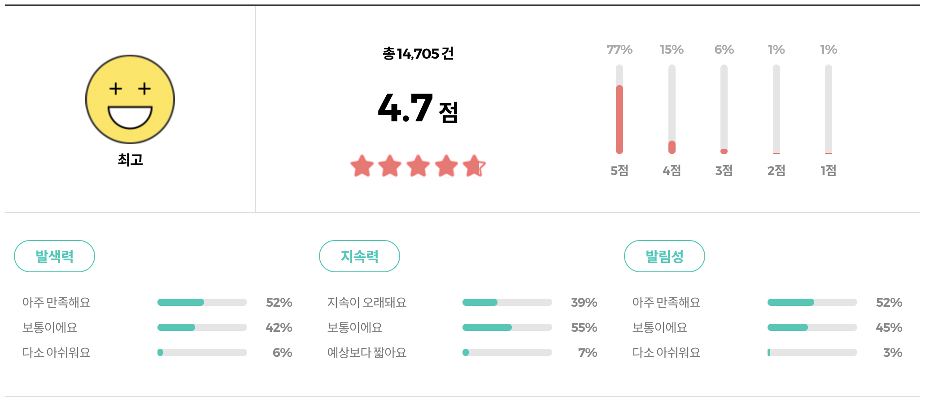This screenshot has height=403, width=925.
Task: Click the 예상보다 짧아요 7% row
Action: coord(507,352)
